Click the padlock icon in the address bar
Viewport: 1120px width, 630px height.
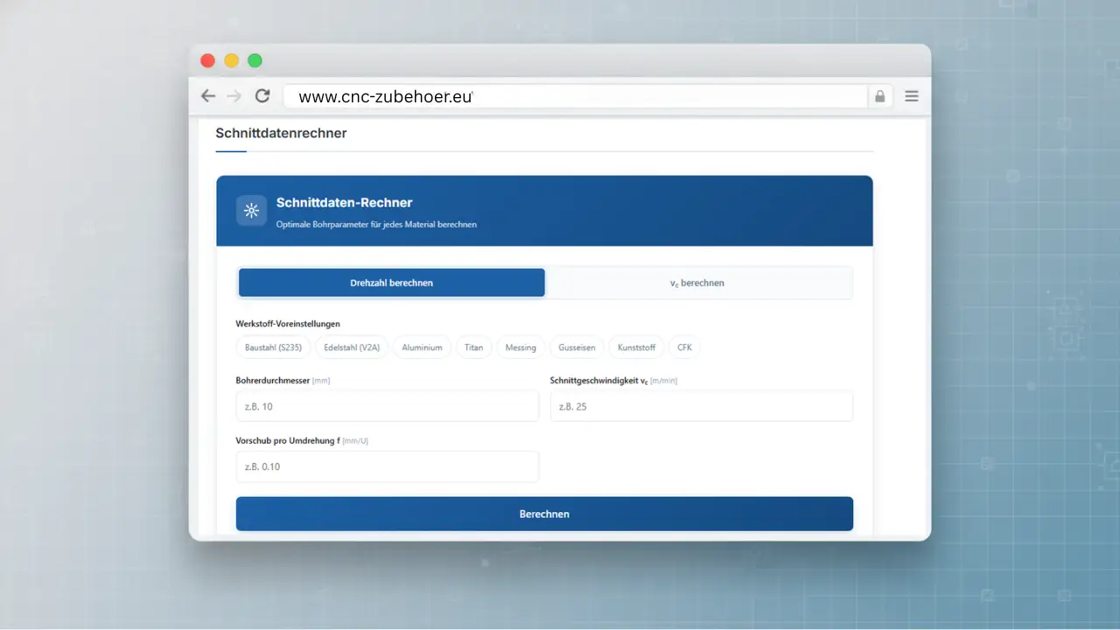pos(879,96)
